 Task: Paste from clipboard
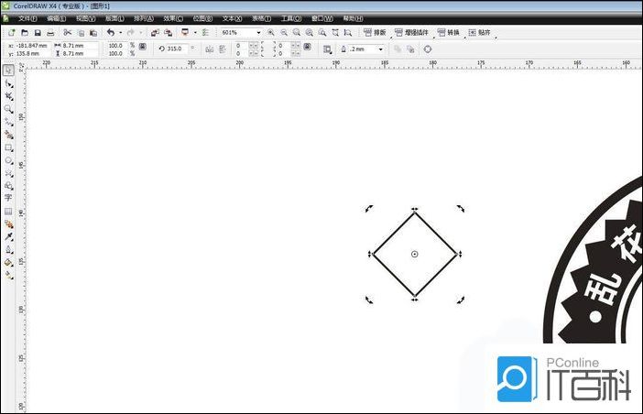(x=93, y=33)
